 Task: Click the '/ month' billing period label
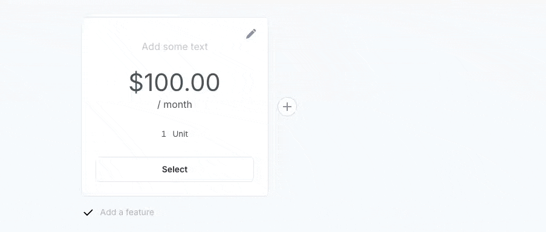tap(175, 104)
